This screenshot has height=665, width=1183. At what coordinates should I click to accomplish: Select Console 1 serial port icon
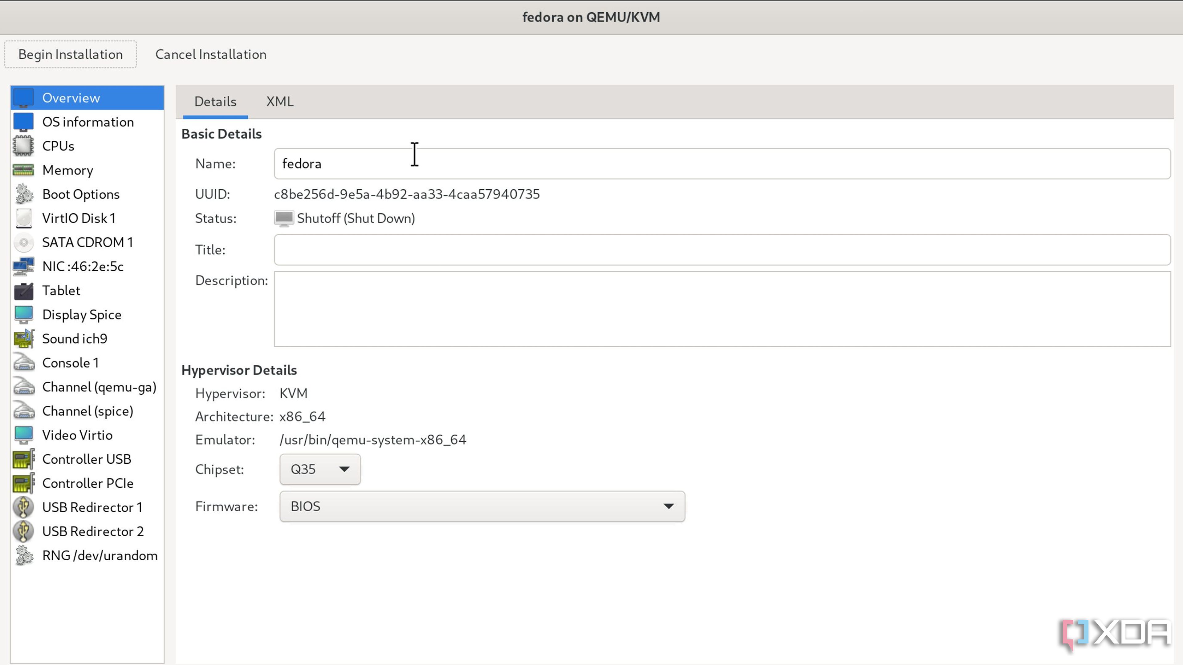click(23, 363)
